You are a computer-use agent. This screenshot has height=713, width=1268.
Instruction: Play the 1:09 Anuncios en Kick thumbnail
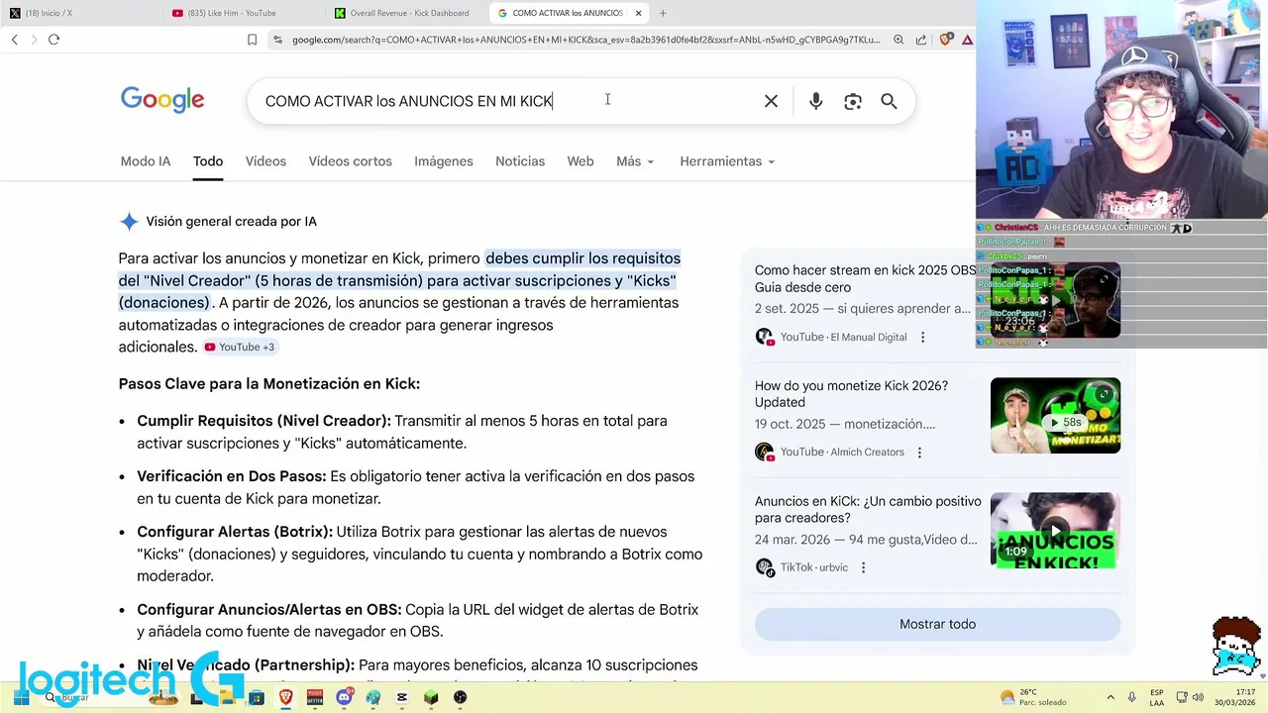point(1055,531)
